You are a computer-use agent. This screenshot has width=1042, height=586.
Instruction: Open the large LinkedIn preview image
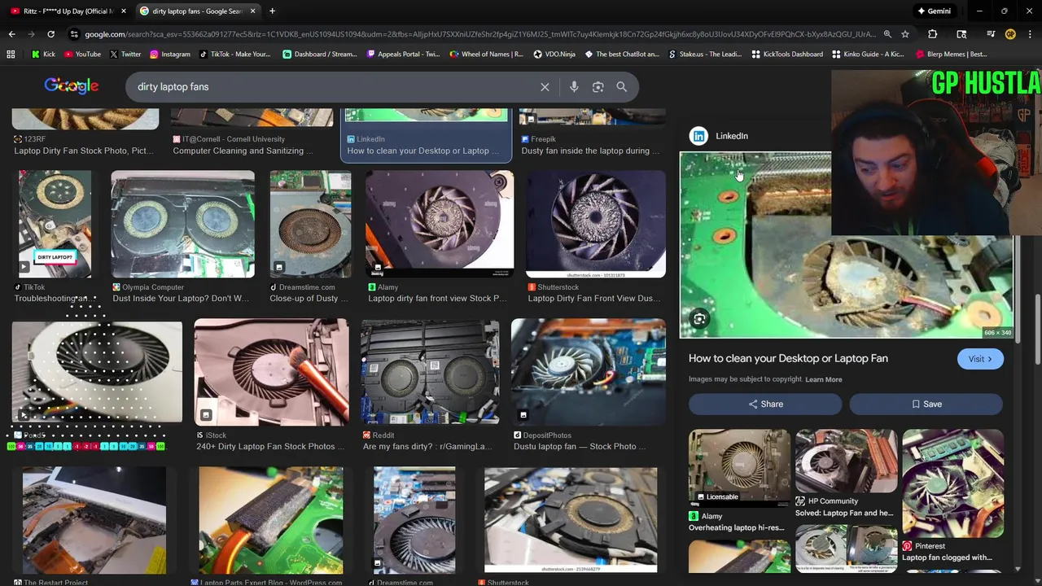[x=846, y=245]
